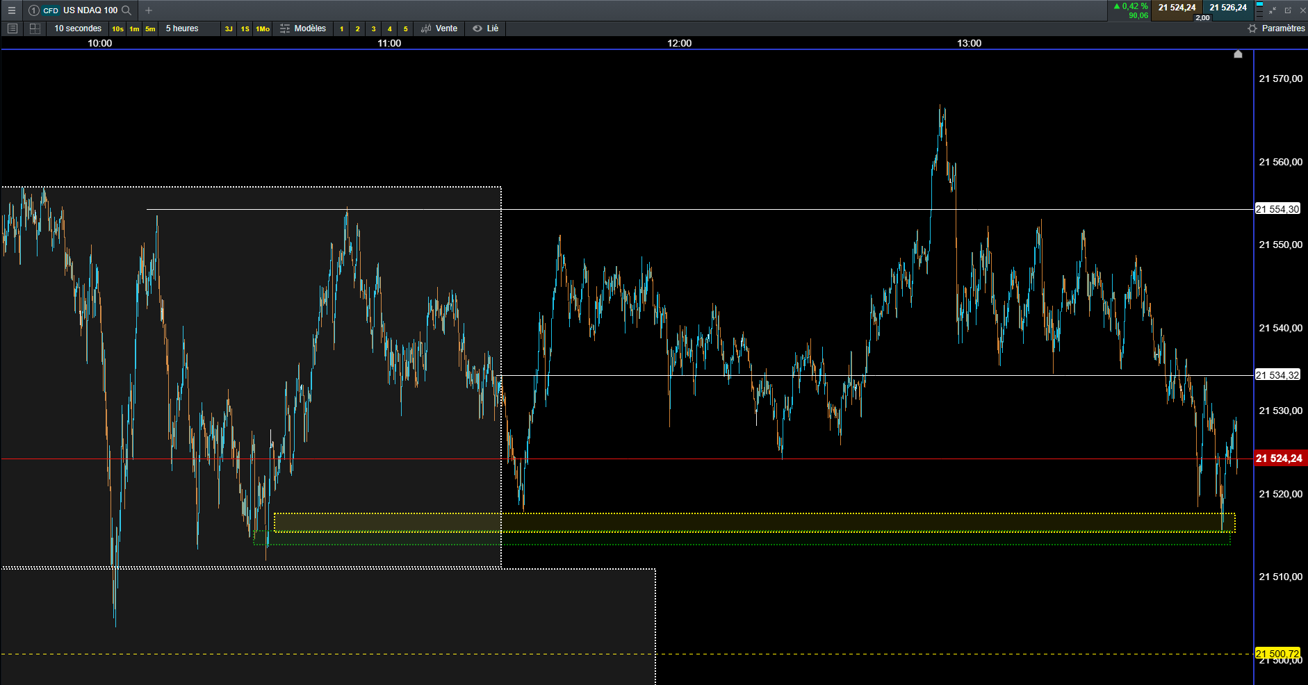The width and height of the screenshot is (1308, 685).
Task: Select the yellow 21 500,72 price label
Action: [x=1277, y=654]
